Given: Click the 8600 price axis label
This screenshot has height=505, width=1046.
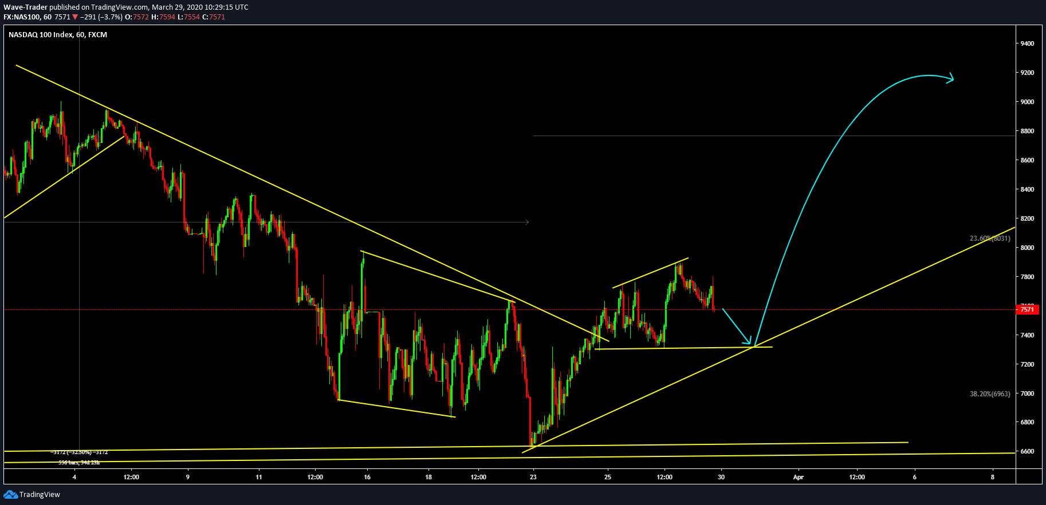Looking at the screenshot, I should 1027,161.
